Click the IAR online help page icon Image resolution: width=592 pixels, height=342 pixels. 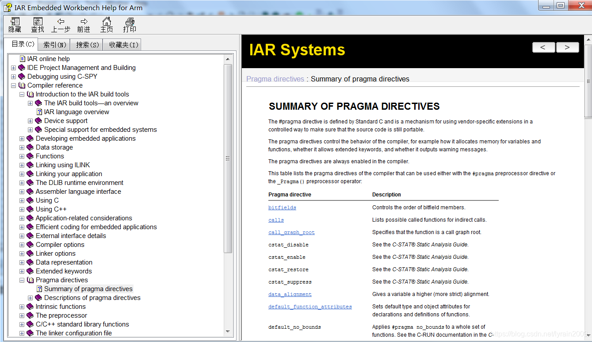pyautogui.click(x=23, y=59)
